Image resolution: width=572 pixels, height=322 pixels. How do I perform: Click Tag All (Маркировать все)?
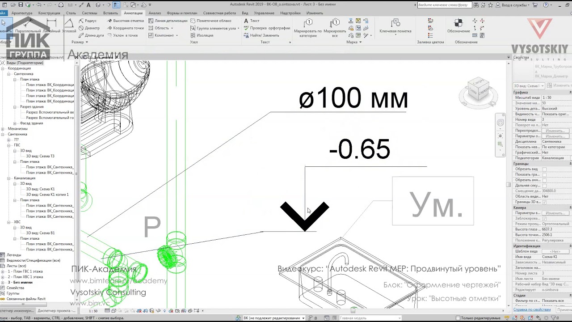[x=335, y=28]
